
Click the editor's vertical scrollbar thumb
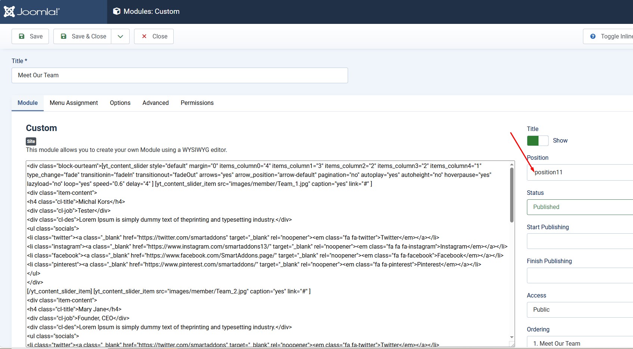click(512, 194)
